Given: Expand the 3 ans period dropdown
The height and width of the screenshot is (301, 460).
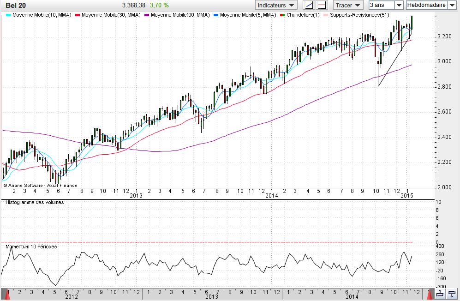Looking at the screenshot, I should [x=399, y=5].
